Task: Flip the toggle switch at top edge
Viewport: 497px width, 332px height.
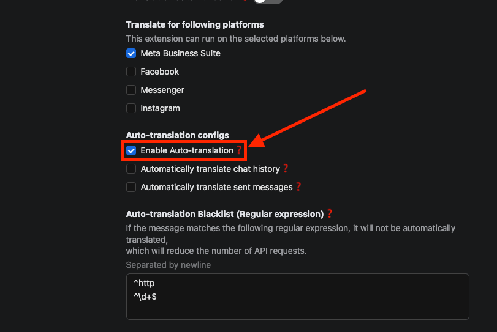Action: click(268, 1)
